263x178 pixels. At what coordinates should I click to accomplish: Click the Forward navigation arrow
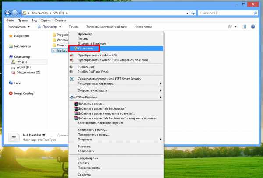pos(14,13)
